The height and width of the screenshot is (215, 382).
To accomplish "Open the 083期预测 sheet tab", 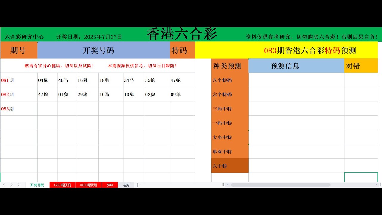I will point(89,185).
